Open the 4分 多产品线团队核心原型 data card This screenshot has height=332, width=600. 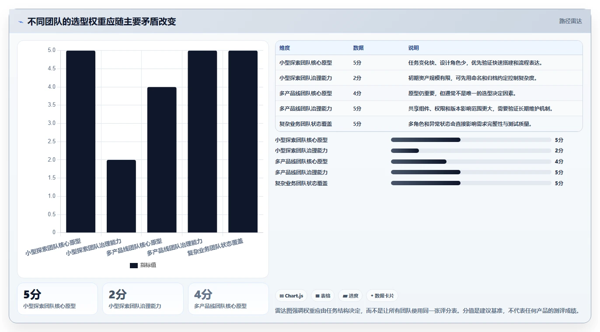228,299
